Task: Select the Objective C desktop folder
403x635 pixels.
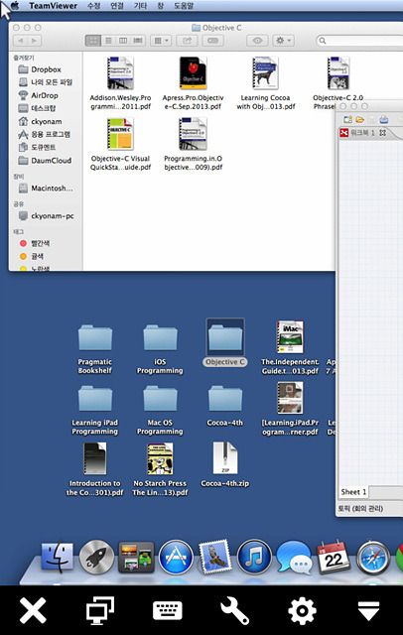Action: [x=225, y=343]
